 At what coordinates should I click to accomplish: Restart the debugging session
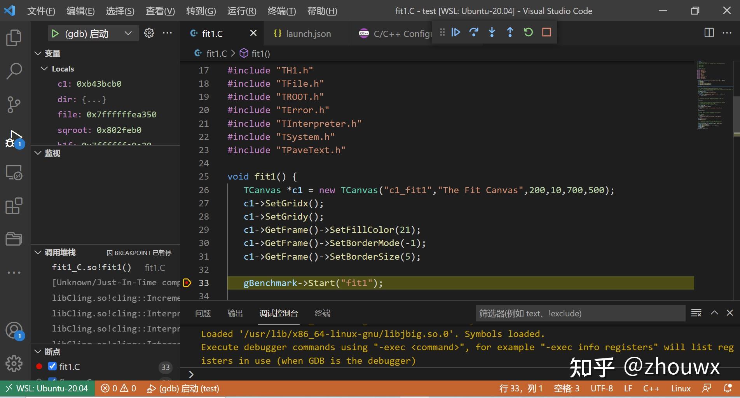click(528, 32)
